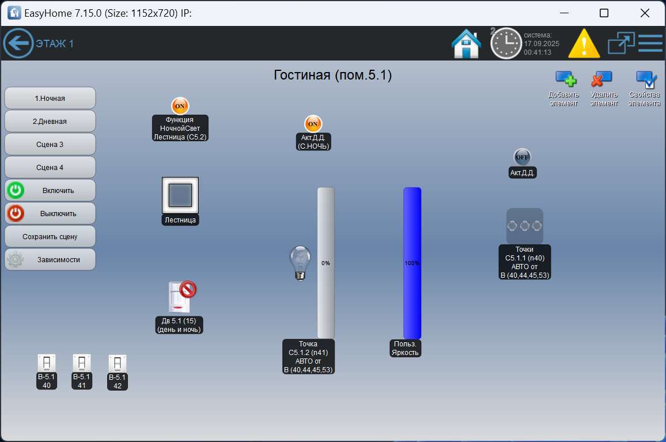This screenshot has height=442, width=666.
Task: Activate the 1.Ночная scene
Action: tap(50, 98)
